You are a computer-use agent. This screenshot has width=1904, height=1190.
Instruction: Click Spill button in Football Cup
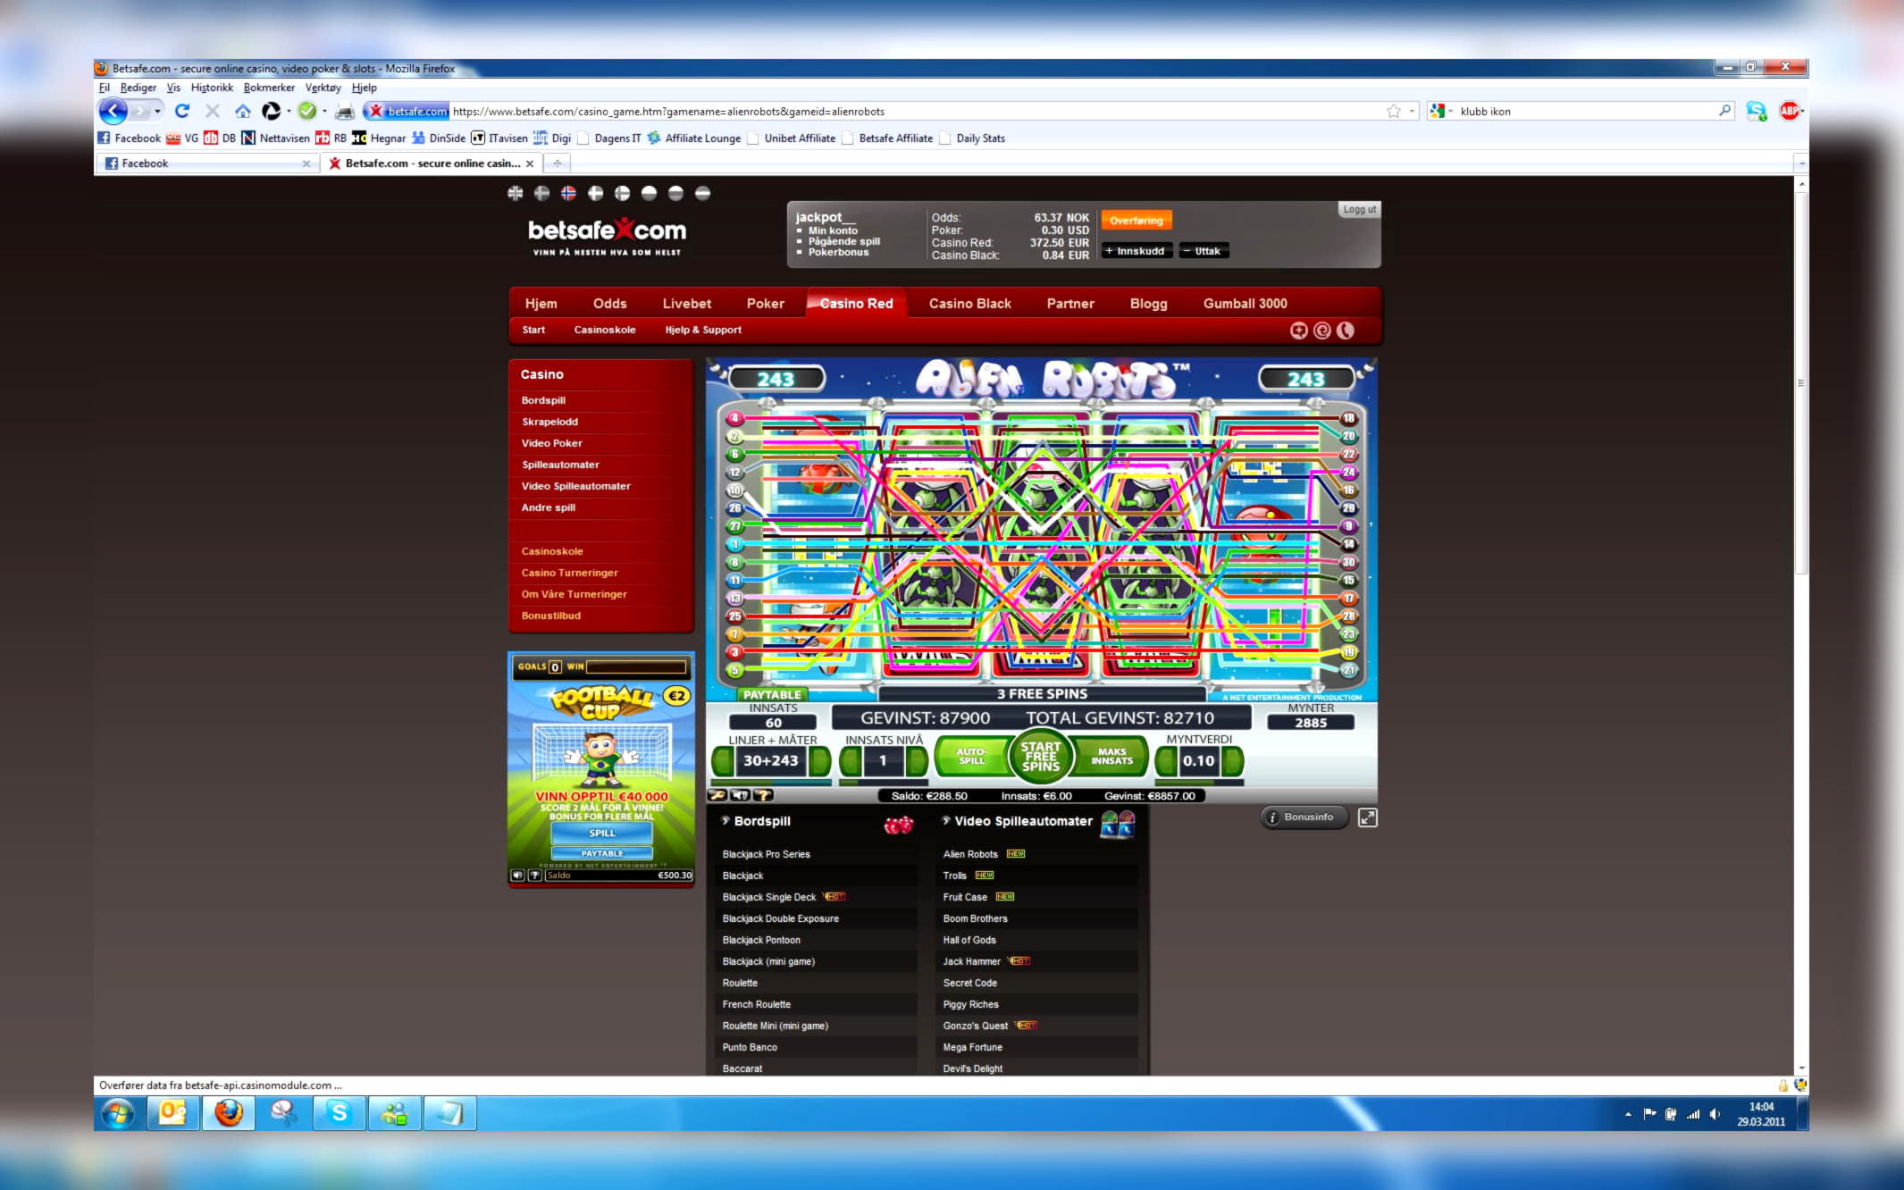(602, 833)
